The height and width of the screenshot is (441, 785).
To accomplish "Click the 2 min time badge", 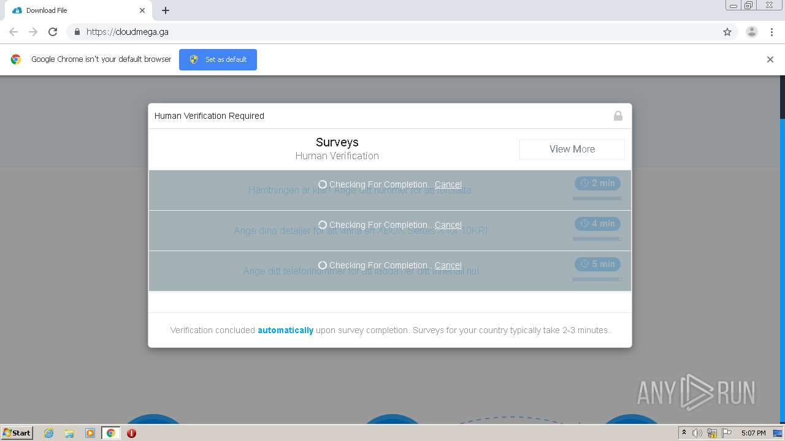I will click(x=597, y=183).
